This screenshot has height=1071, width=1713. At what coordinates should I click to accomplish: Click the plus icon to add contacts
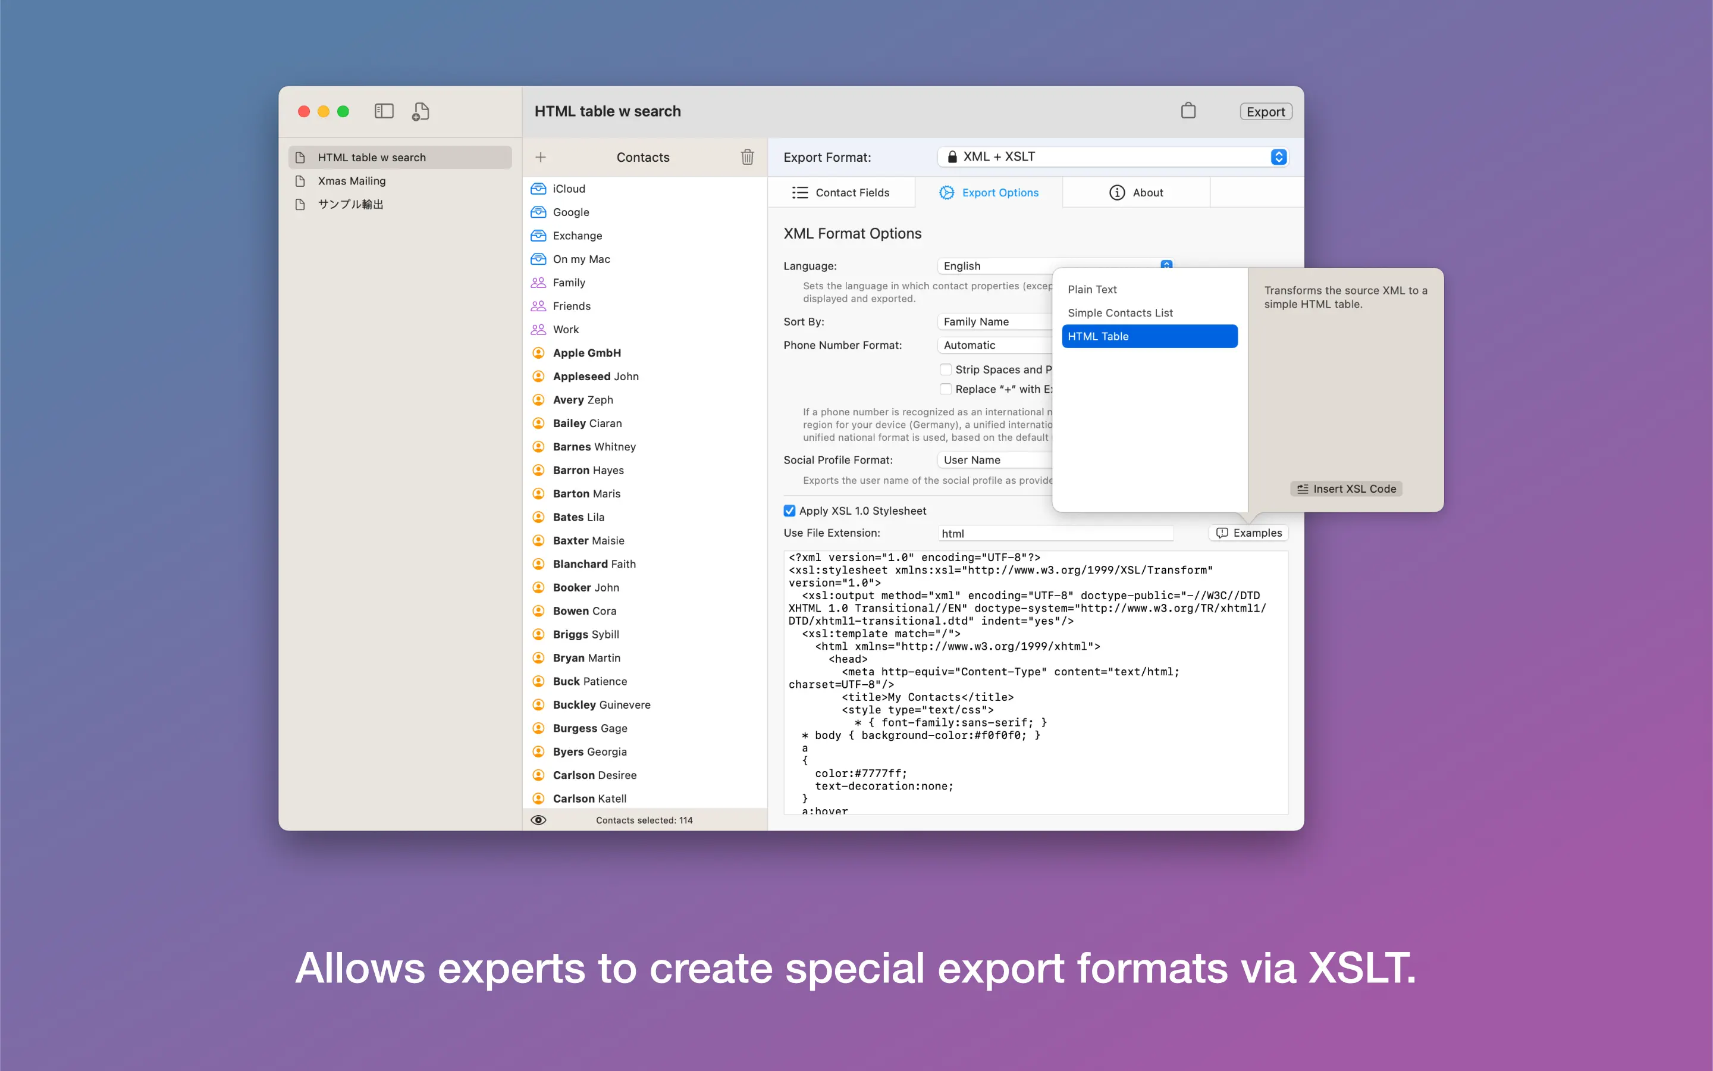pyautogui.click(x=541, y=157)
